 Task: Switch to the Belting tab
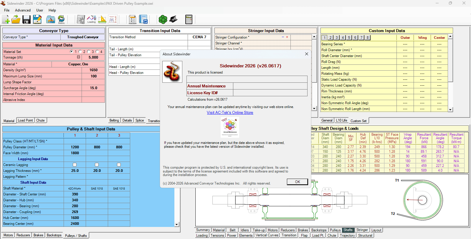114,120
